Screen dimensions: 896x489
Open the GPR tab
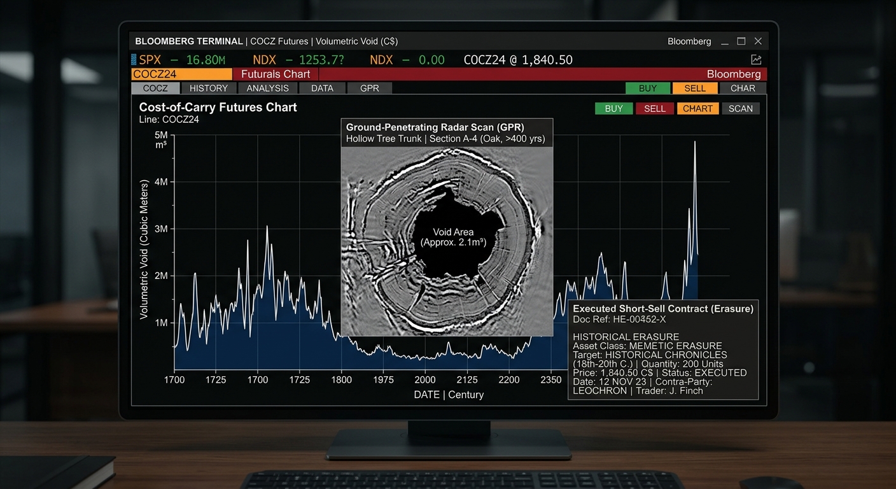coord(370,89)
